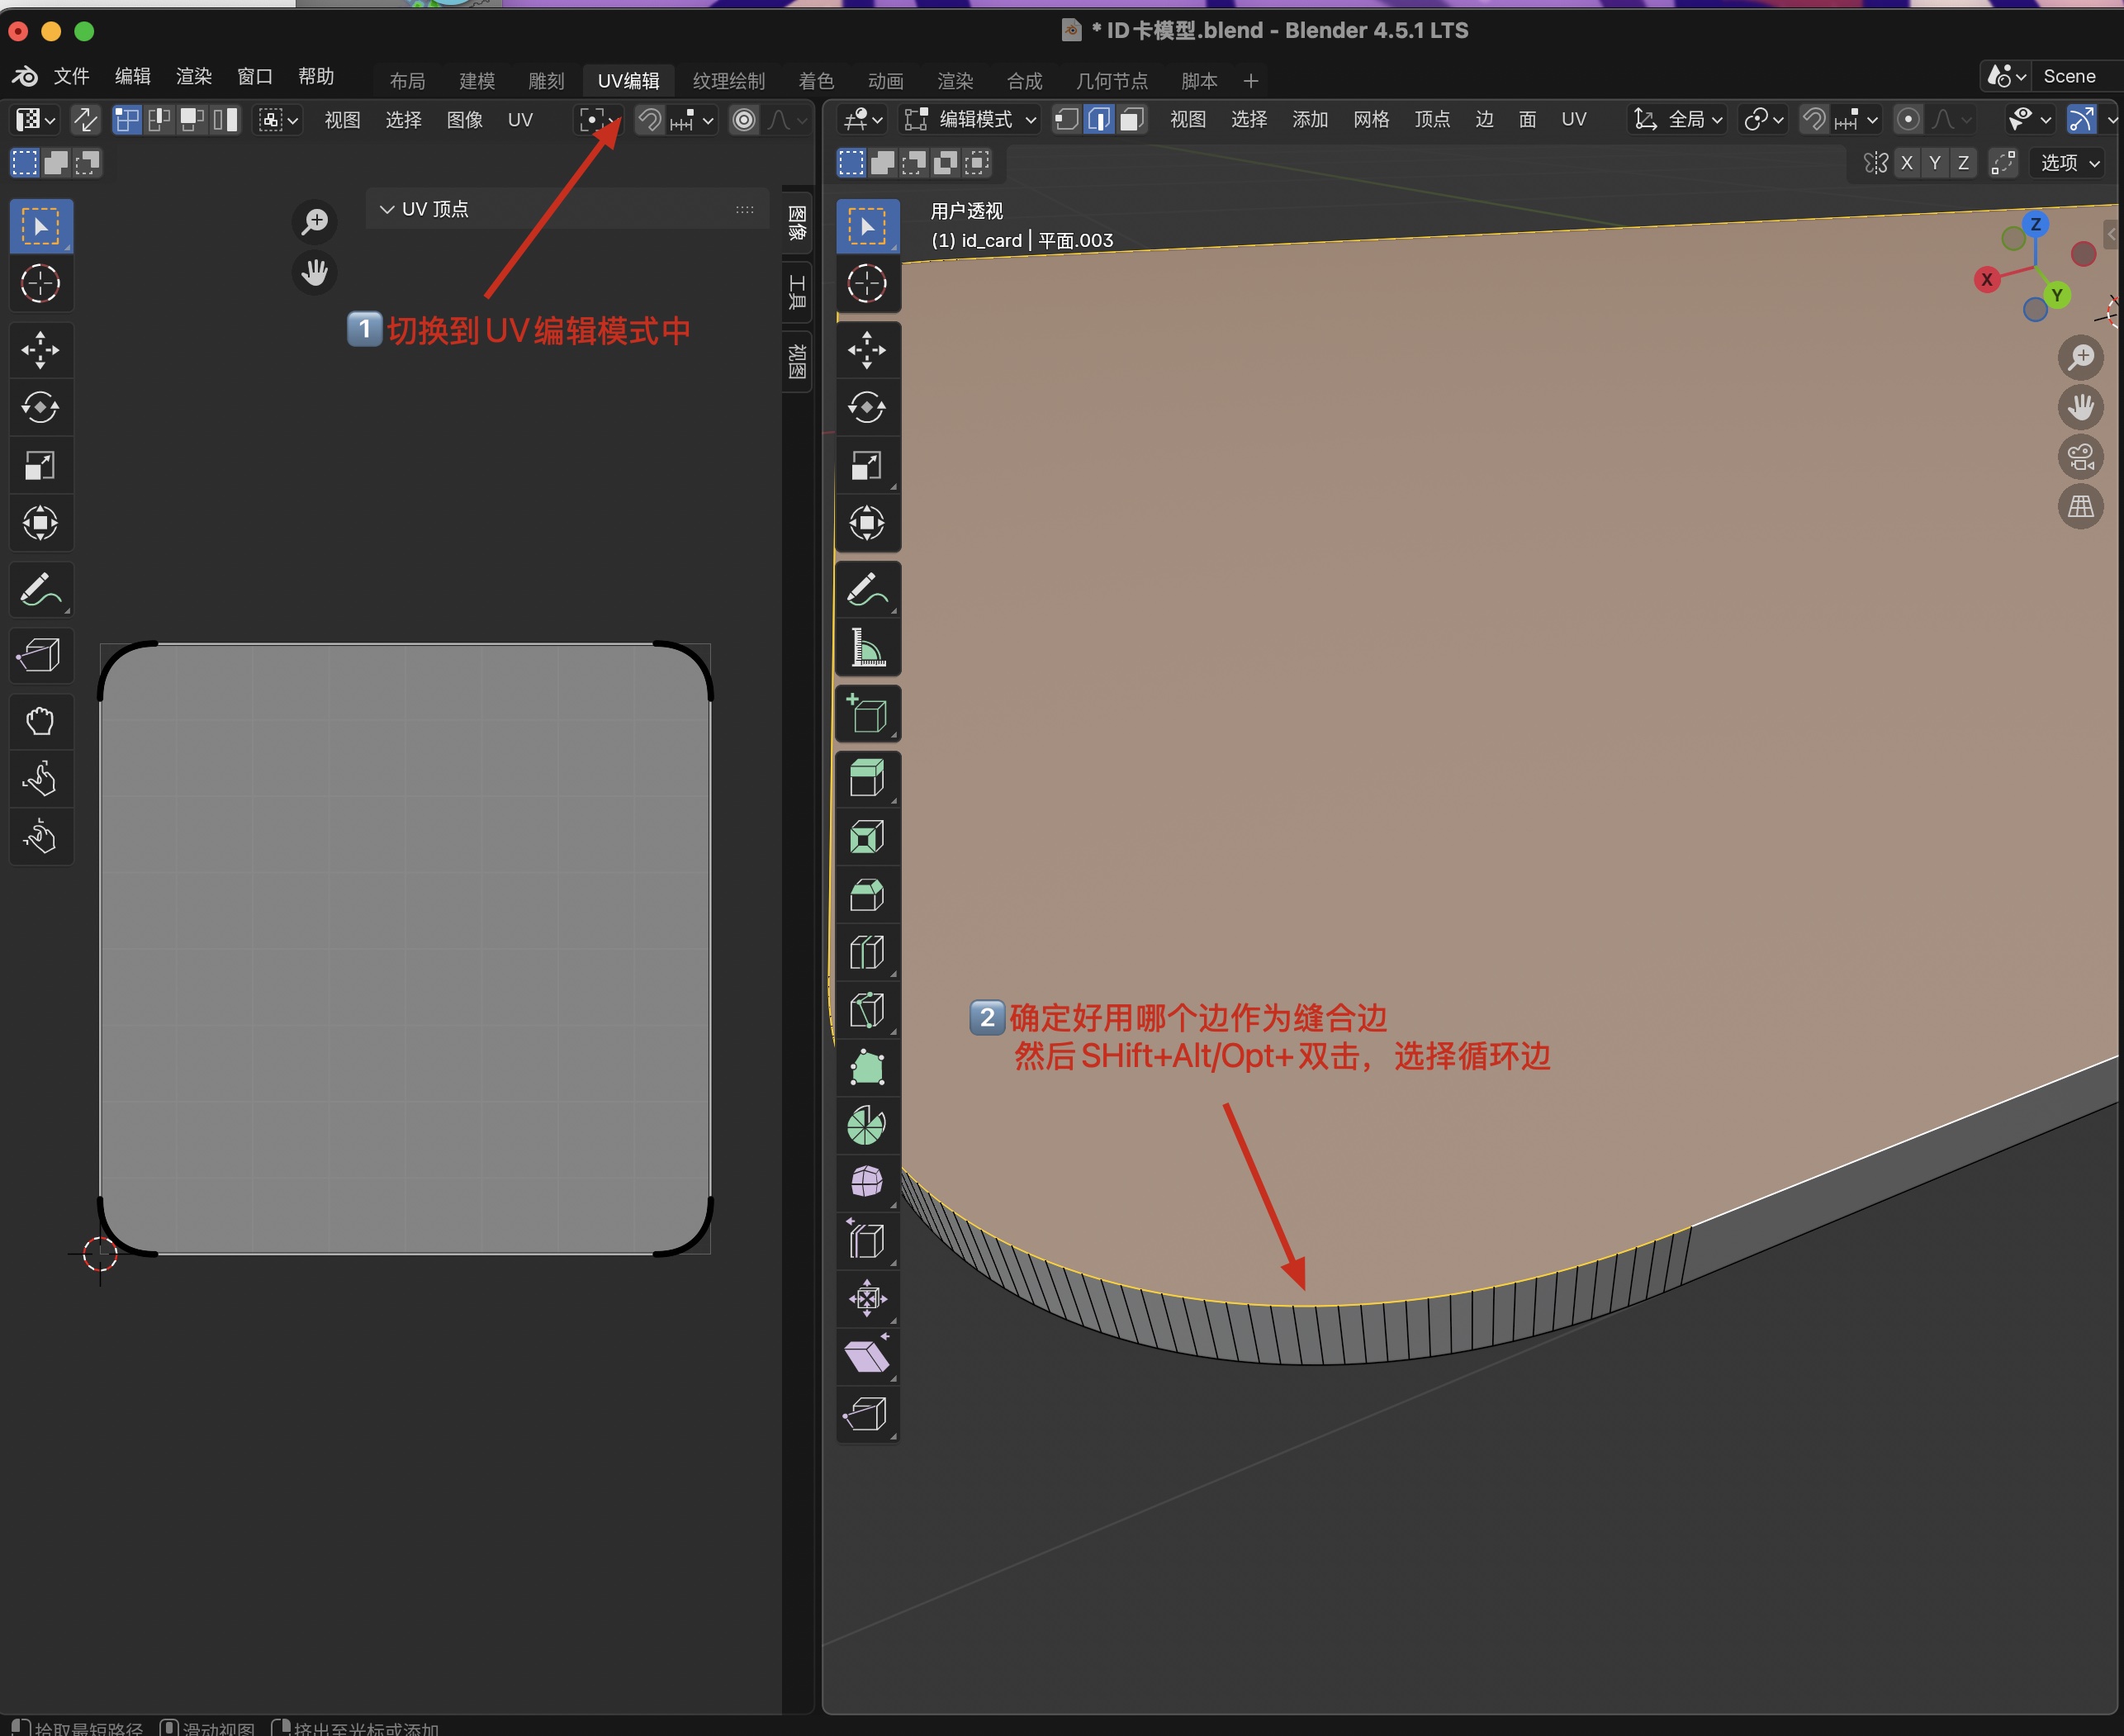Select the Spin tool in viewport toolbar
Image resolution: width=2124 pixels, height=1736 pixels.
866,1125
